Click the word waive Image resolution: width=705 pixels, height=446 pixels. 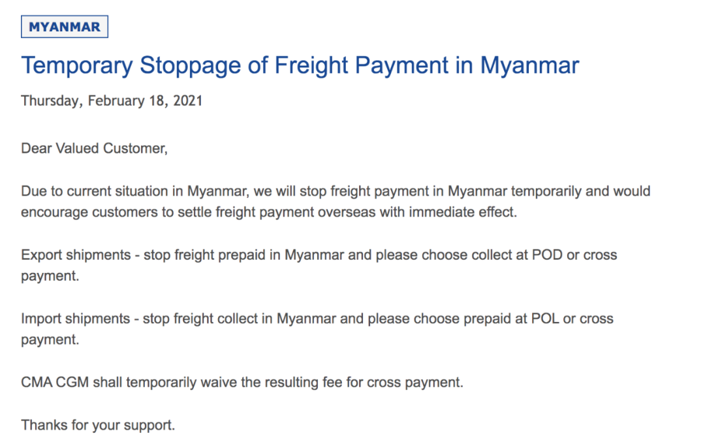click(x=221, y=383)
